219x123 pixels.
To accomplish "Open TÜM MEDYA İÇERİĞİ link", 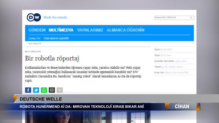I will 56,38.
